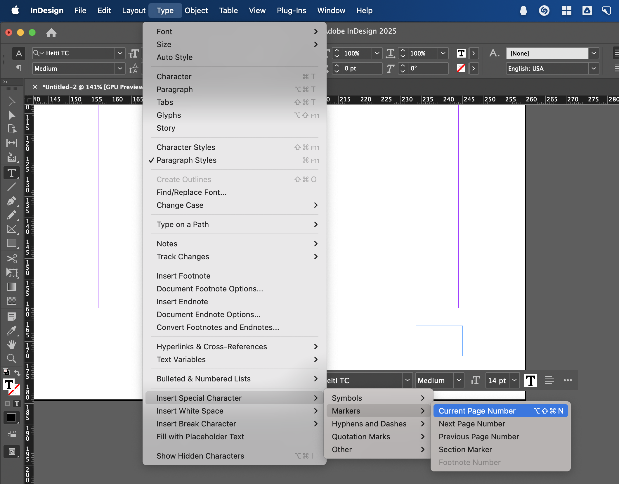Click Default Fill and Stroke icon

[6, 371]
